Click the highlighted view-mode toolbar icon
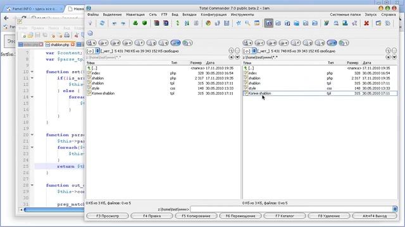 pos(269,23)
